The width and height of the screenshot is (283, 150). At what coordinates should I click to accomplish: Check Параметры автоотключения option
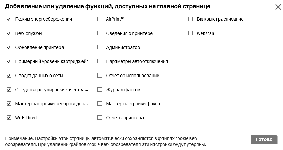[x=99, y=61]
